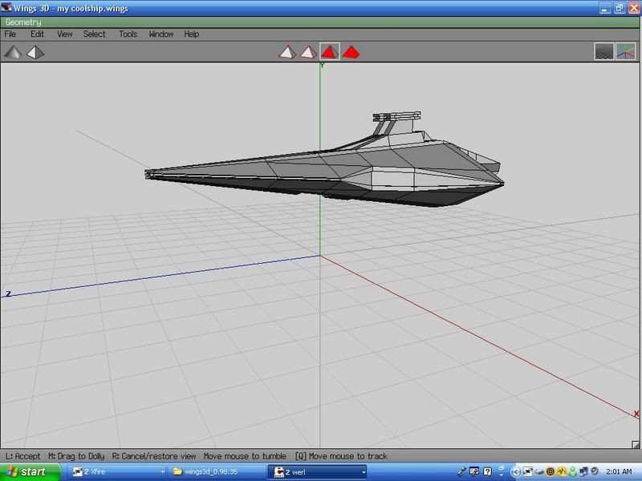The image size is (642, 481).
Task: Click the green person messenger tray icon
Action: point(572,471)
